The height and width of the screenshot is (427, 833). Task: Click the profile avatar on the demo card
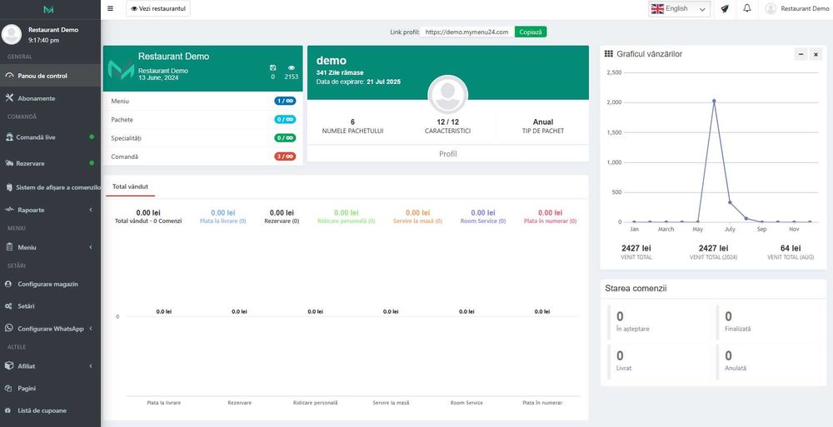(448, 95)
